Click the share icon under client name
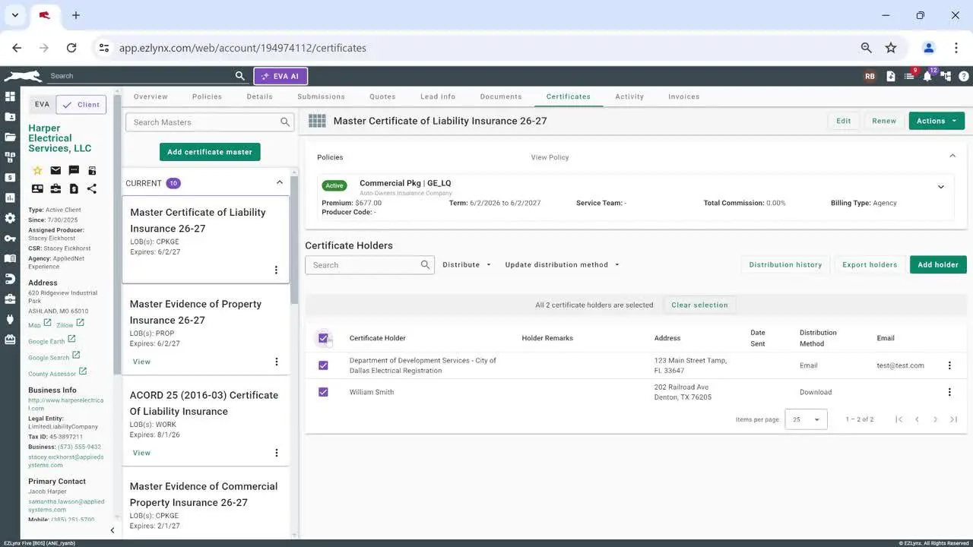973x547 pixels. click(92, 188)
